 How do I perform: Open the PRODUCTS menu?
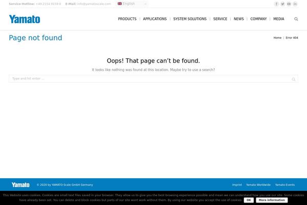127,19
